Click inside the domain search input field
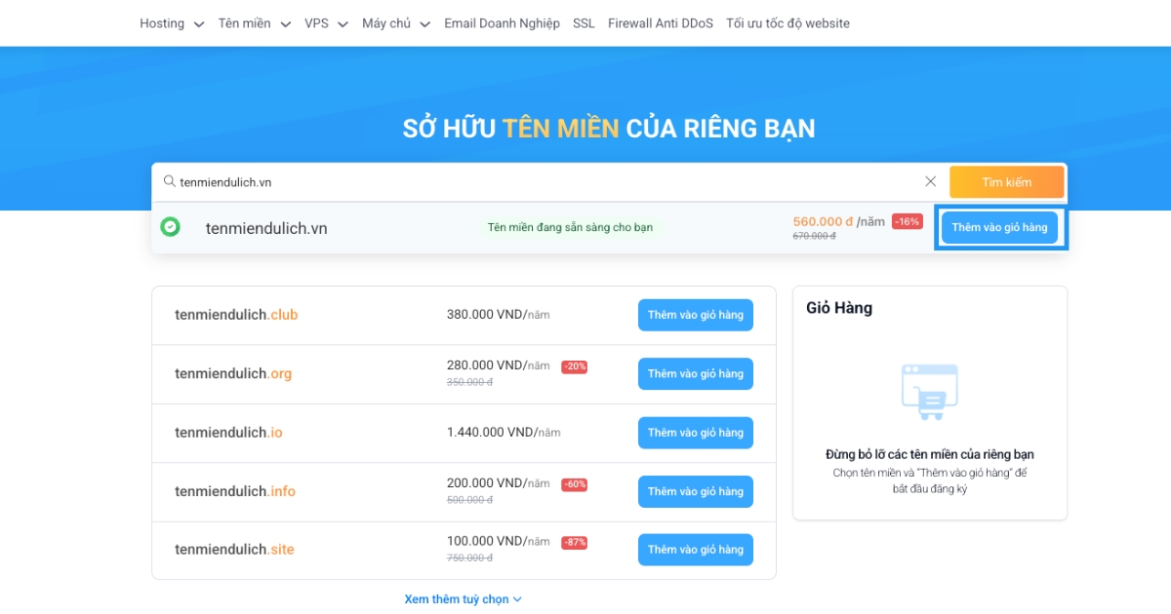 pos(488,181)
